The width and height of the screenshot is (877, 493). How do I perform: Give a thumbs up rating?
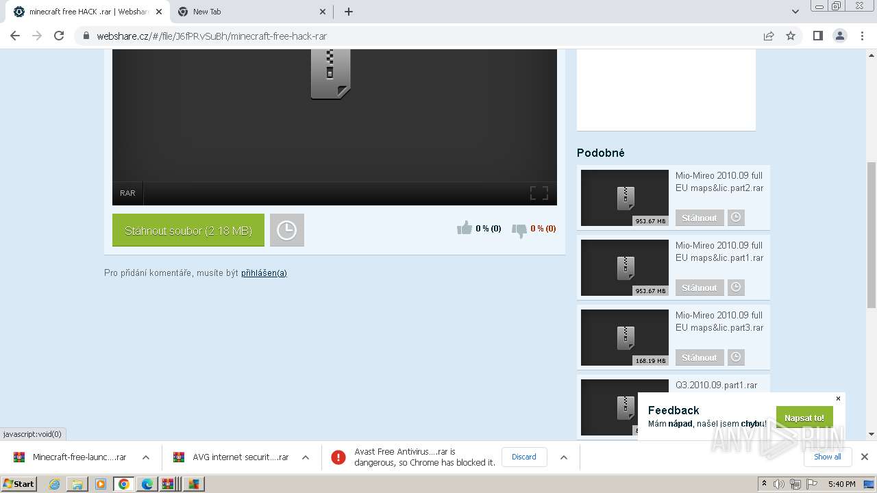(465, 228)
